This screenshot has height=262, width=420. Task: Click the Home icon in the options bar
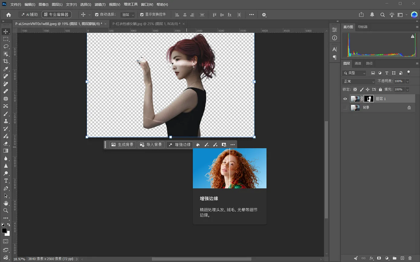click(8, 15)
